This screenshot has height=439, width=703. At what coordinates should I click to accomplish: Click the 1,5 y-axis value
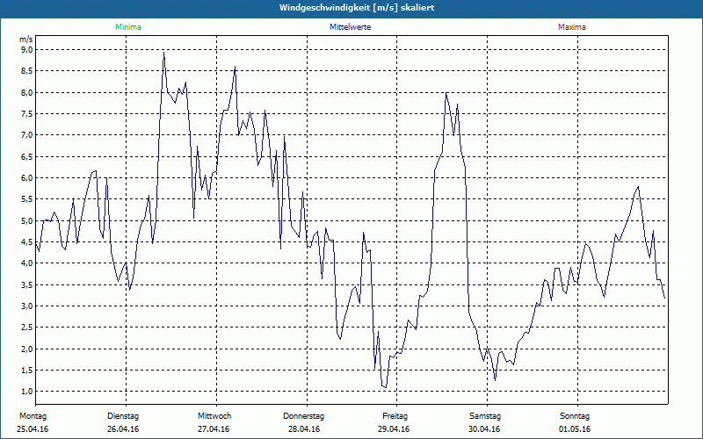27,370
